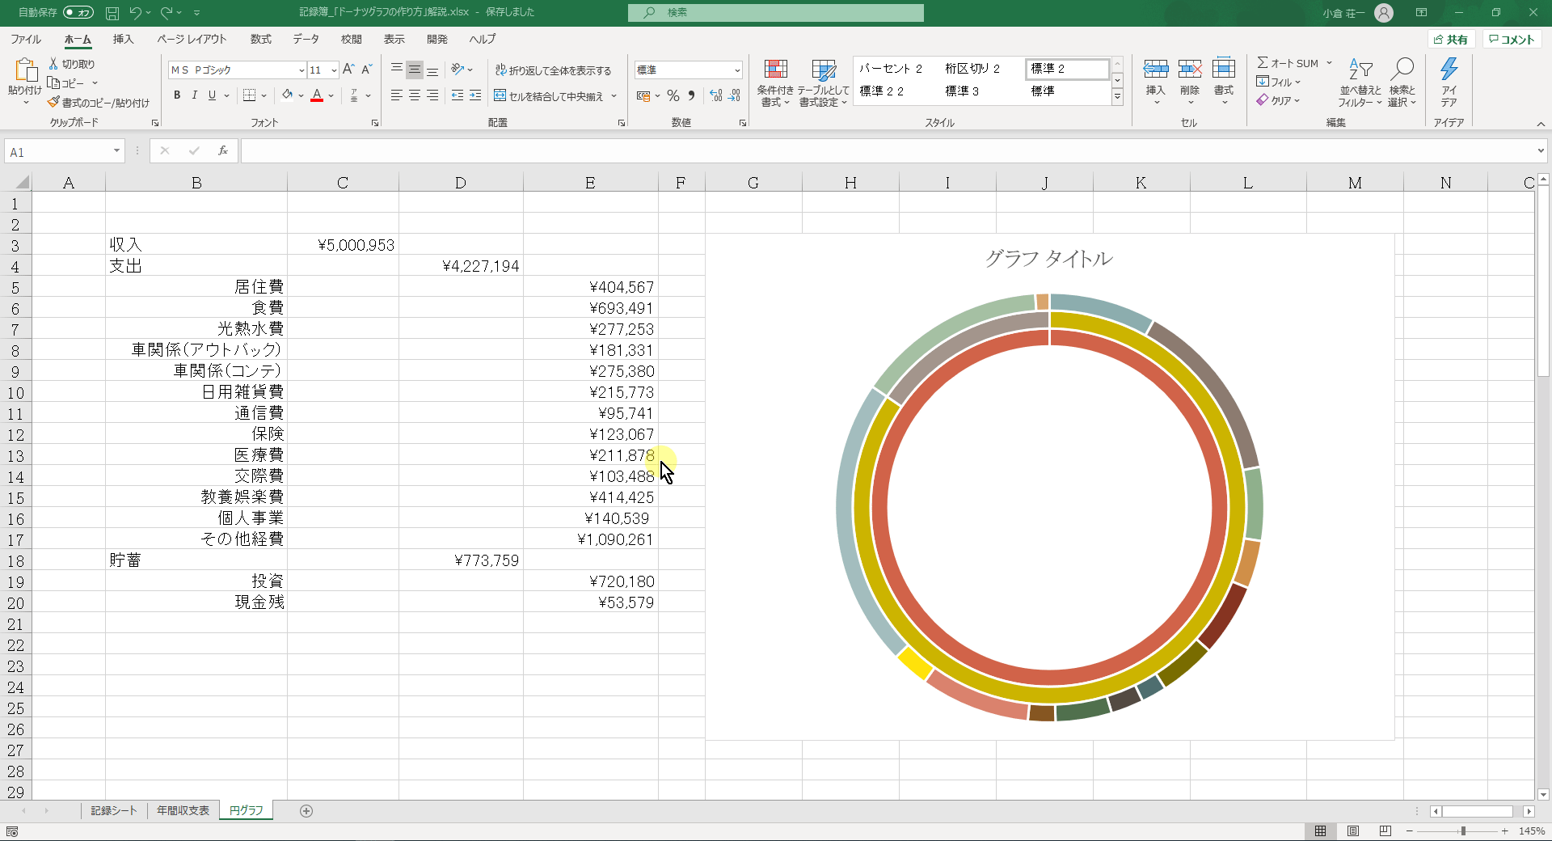Viewport: 1552px width, 841px height.
Task: Click the Increase Font Size icon
Action: pos(348,70)
